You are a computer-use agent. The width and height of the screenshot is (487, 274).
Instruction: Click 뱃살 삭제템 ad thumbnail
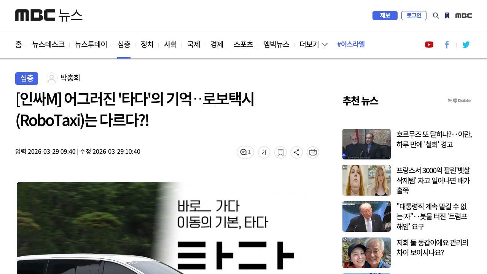pos(366,180)
